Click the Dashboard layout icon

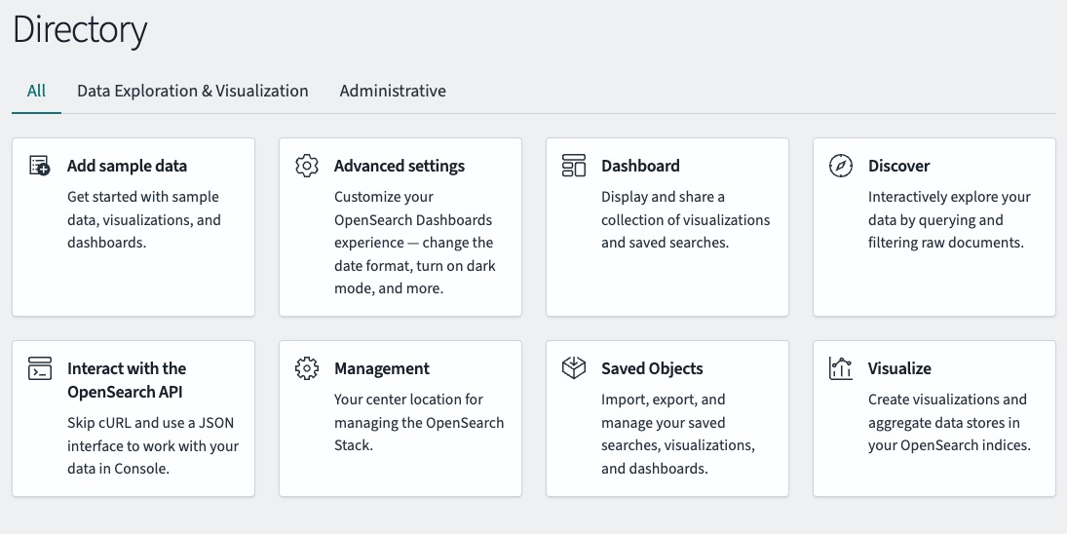point(574,166)
